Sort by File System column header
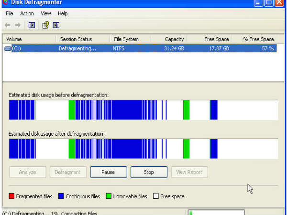287x215 pixels. (x=130, y=39)
